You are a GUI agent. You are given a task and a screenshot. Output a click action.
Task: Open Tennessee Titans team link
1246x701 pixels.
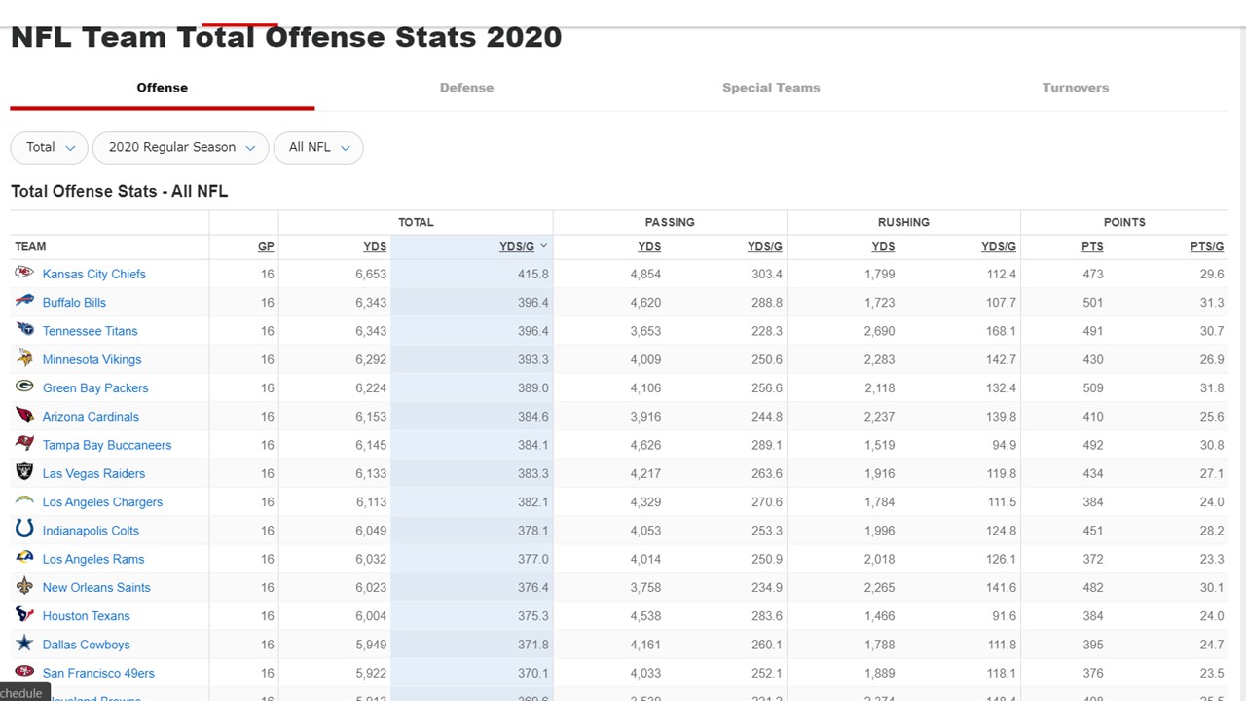(x=90, y=331)
